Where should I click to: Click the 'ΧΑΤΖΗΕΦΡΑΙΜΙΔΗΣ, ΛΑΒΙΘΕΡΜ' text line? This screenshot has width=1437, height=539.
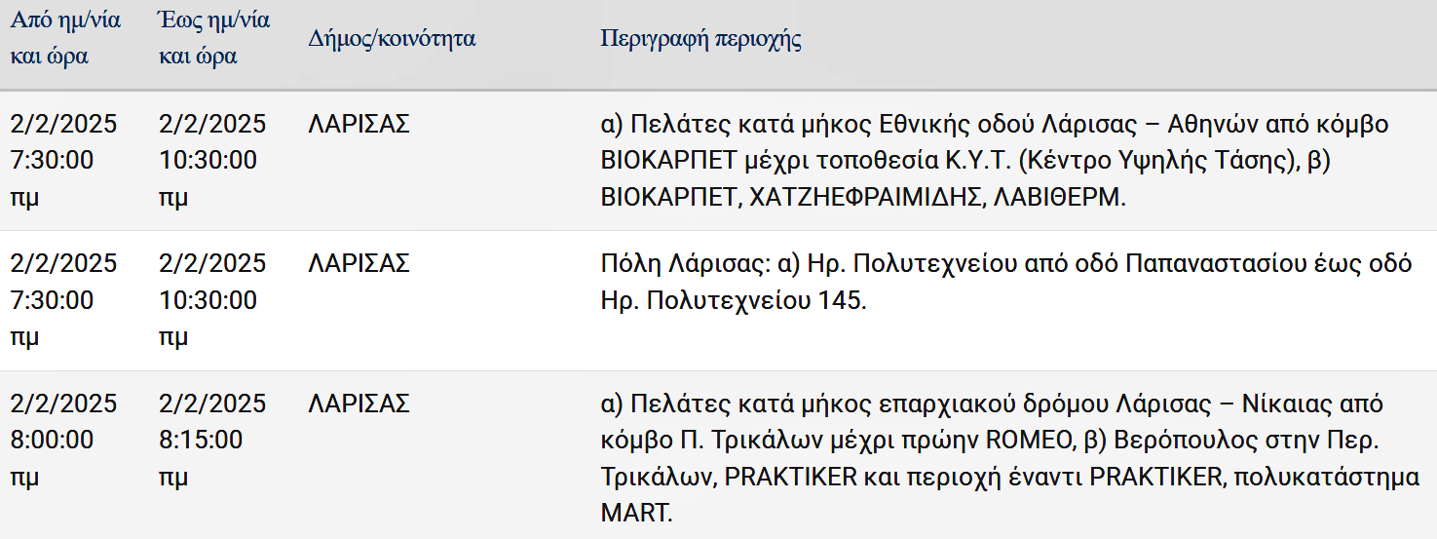pos(935,197)
